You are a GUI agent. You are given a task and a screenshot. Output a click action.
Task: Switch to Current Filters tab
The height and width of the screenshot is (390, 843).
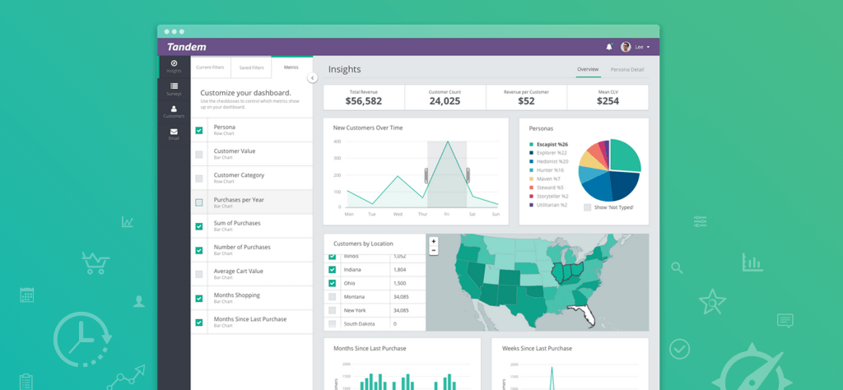tap(210, 67)
